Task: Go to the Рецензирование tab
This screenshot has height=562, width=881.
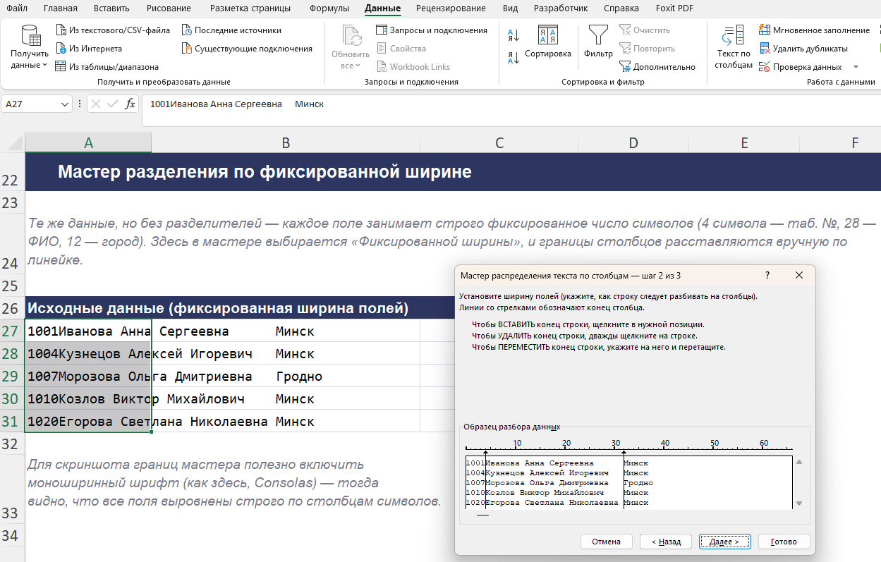Action: click(x=451, y=8)
